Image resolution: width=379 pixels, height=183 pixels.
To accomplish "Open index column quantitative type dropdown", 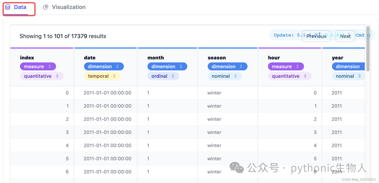I will point(41,76).
